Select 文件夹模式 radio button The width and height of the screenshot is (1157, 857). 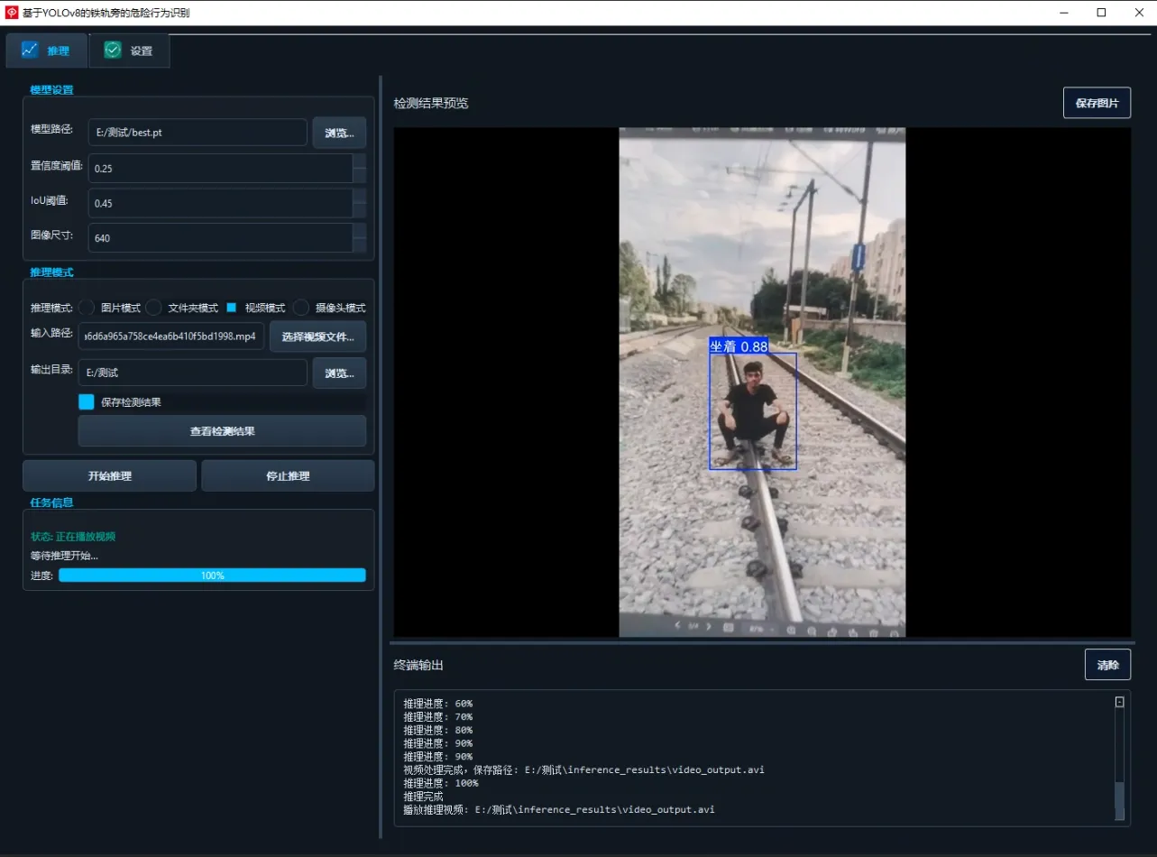(x=154, y=308)
